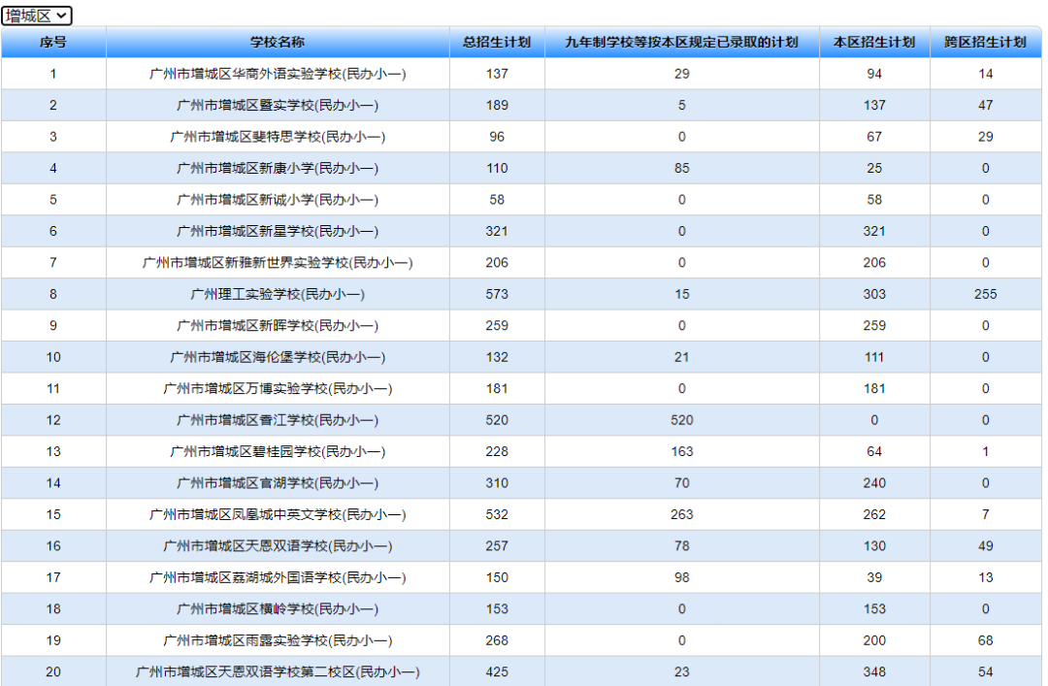Image resolution: width=1048 pixels, height=686 pixels.
Task: Select 广州市增城区荔湖城外国语学校(民办小一) cell
Action: pyautogui.click(x=278, y=577)
